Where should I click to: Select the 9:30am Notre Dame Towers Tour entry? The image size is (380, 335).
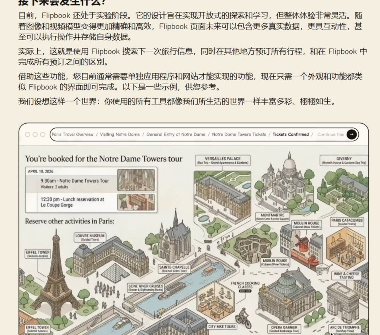coord(71,183)
